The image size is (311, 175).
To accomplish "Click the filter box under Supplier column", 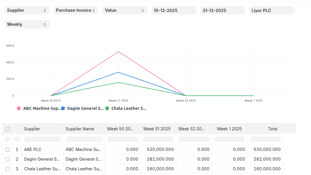I will (x=43, y=139).
